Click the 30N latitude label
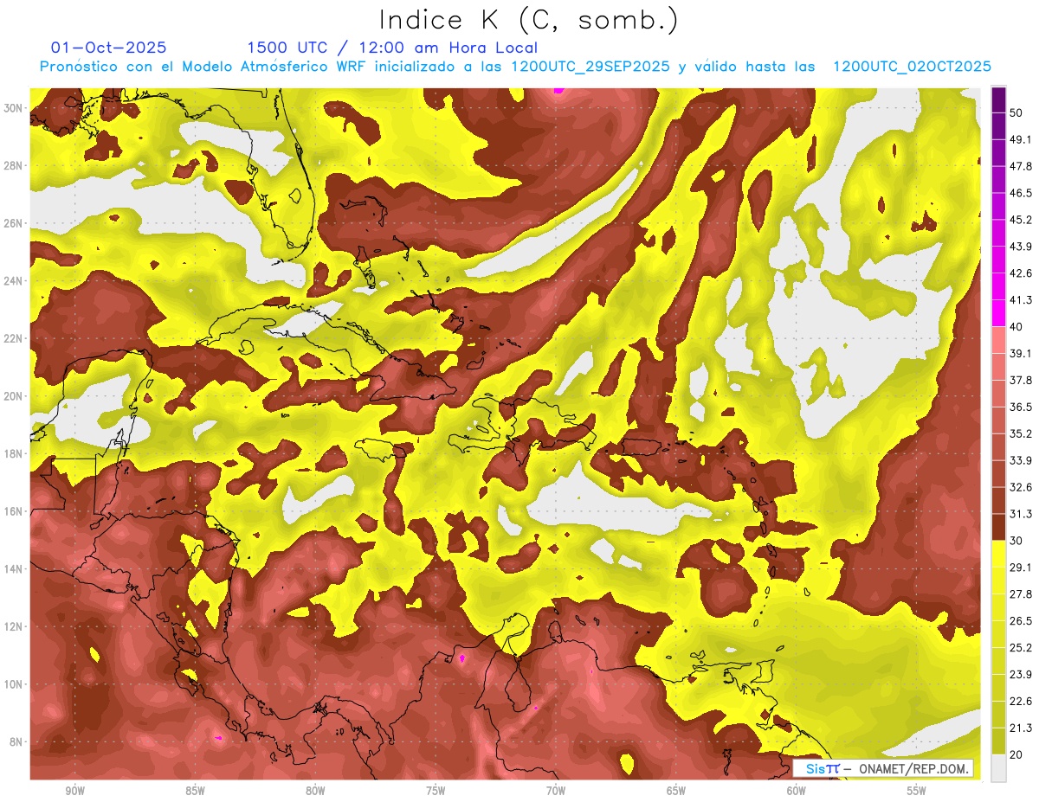This screenshot has width=1039, height=802. tap(13, 107)
